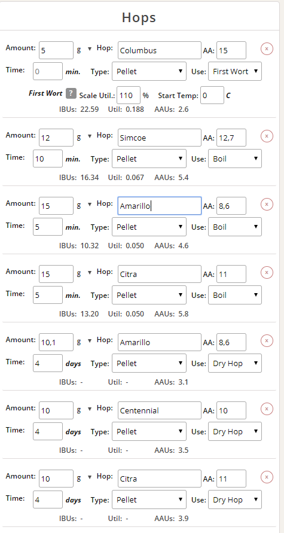Open Type dropdown for Columbus hop
The height and width of the screenshot is (533, 284).
(x=149, y=71)
